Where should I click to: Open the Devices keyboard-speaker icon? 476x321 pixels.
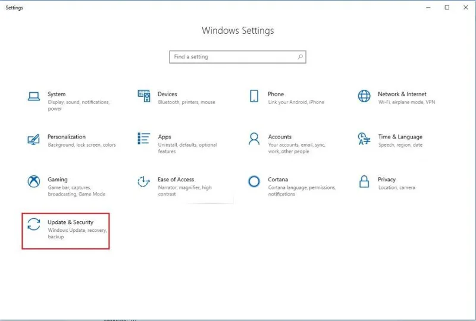tap(143, 96)
